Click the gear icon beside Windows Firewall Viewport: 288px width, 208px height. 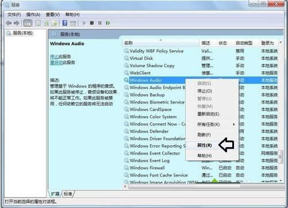click(126, 168)
